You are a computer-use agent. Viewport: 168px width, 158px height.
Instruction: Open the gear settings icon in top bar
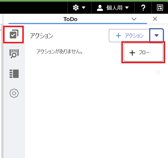point(76,8)
